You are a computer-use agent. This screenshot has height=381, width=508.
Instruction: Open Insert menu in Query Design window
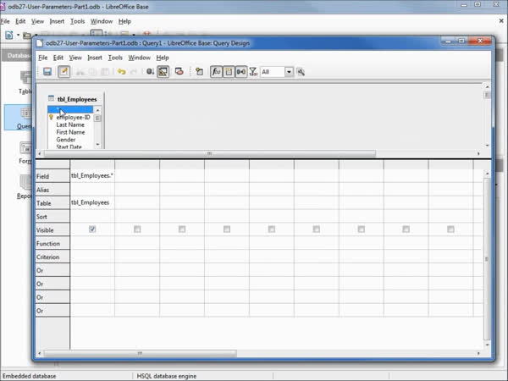point(95,58)
